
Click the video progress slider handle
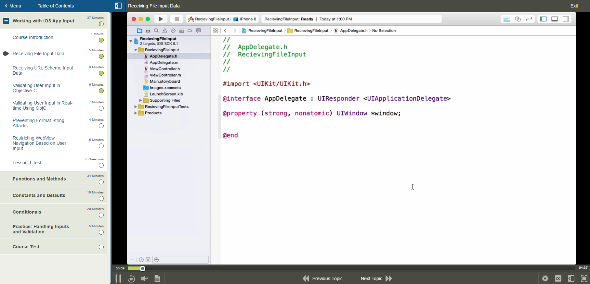tap(142, 268)
